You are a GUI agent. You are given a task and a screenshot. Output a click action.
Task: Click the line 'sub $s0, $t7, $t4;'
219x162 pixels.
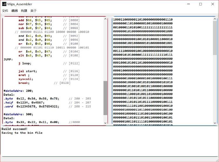click(x=35, y=28)
